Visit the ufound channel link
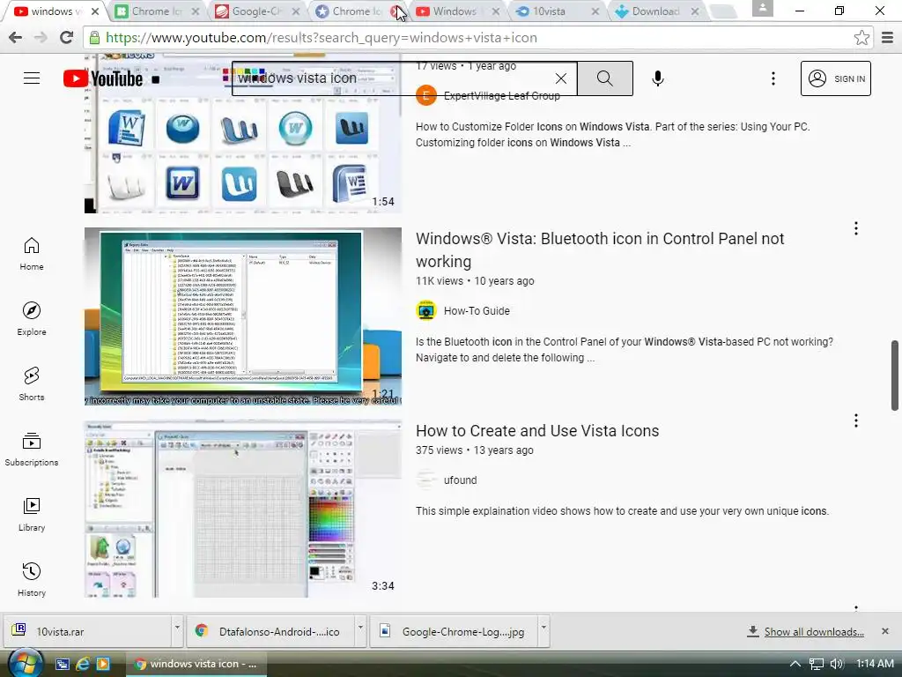 [460, 480]
